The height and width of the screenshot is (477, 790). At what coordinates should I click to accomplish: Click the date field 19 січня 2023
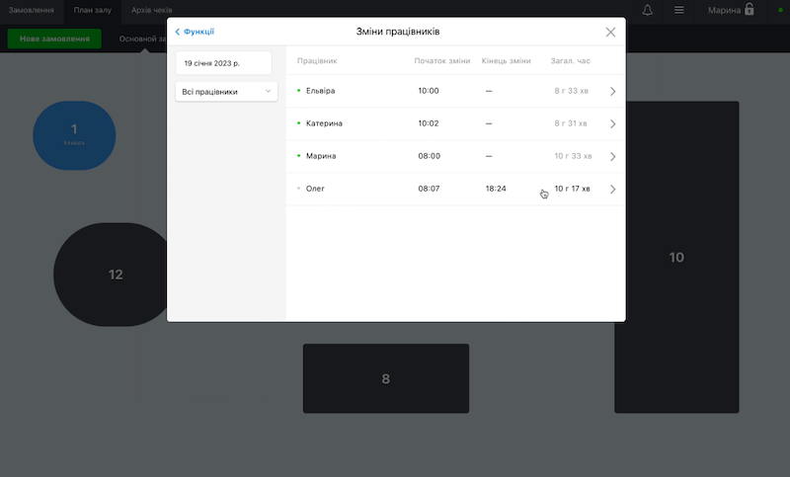223,63
